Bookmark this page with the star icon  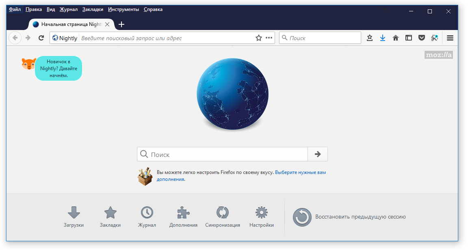[x=259, y=38]
